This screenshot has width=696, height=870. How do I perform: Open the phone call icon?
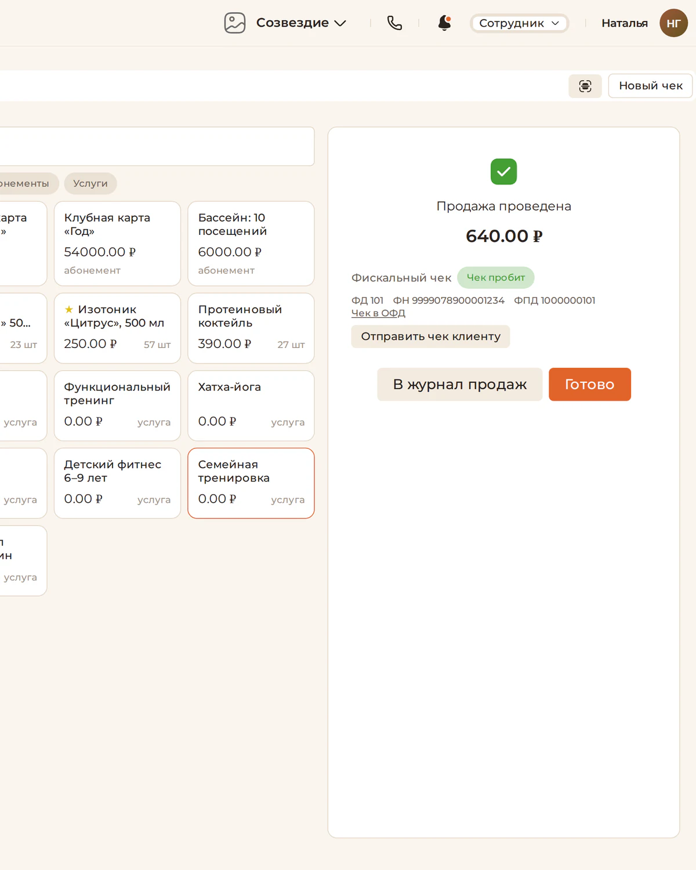[394, 23]
